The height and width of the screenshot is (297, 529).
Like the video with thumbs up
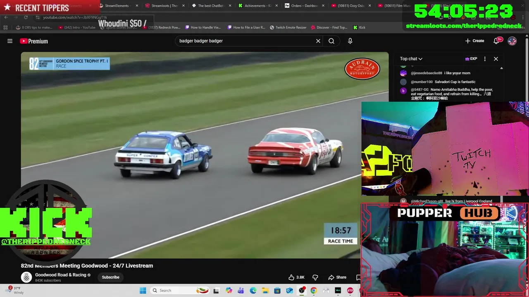coord(296,277)
